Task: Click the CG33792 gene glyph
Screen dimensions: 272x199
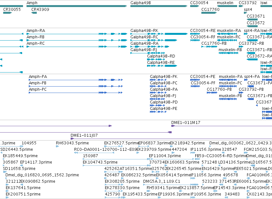Action: point(241,6)
